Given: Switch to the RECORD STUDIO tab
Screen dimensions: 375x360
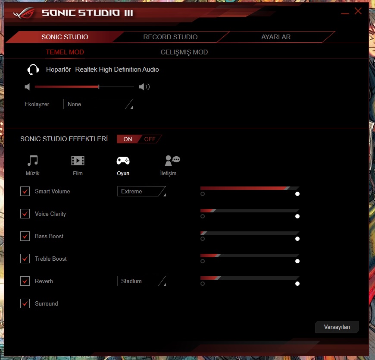Looking at the screenshot, I should (x=170, y=37).
